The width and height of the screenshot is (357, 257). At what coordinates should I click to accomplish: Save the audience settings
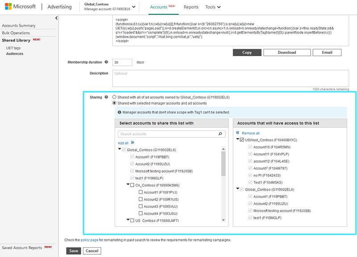pyautogui.click(x=74, y=251)
